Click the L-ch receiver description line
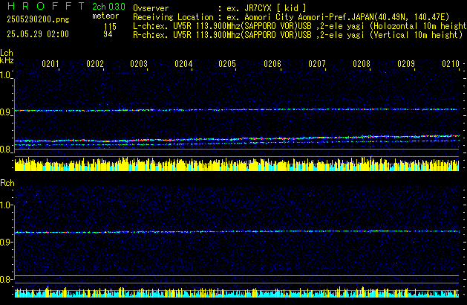Image resolution: width=467 pixels, height=305 pixels. point(300,26)
